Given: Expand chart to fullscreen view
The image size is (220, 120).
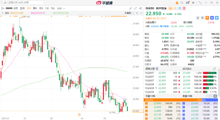Looking at the screenshot, I should pyautogui.click(x=136, y=8).
